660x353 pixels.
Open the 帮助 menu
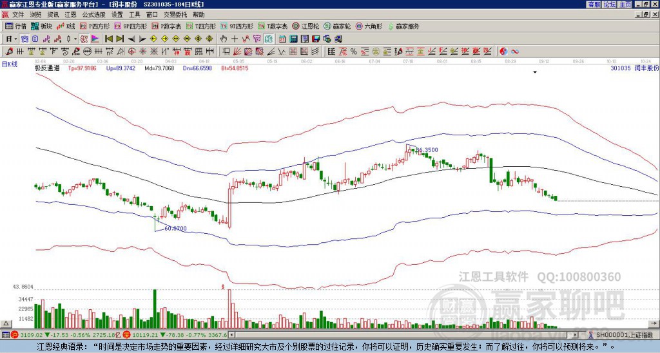pyautogui.click(x=199, y=15)
